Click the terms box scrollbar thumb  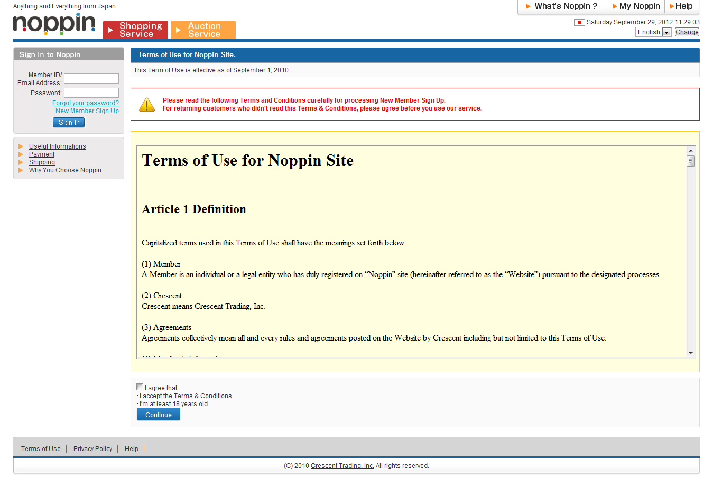pyautogui.click(x=690, y=161)
